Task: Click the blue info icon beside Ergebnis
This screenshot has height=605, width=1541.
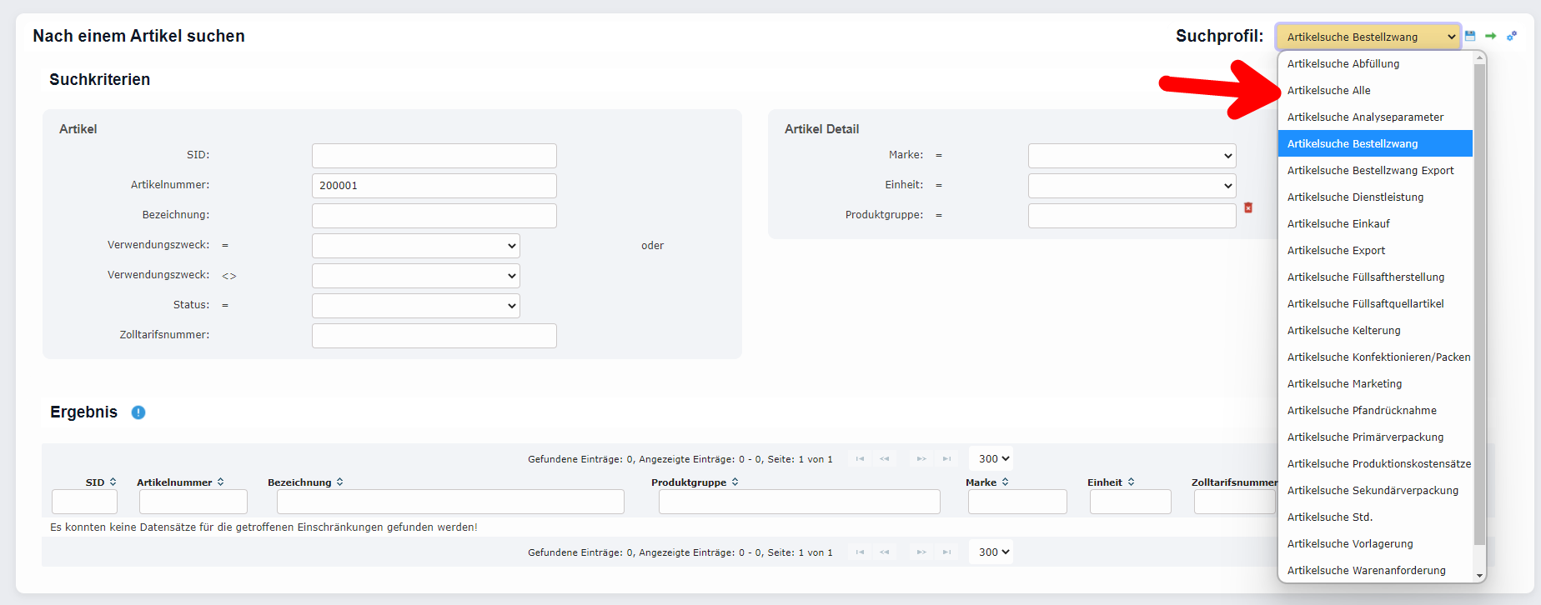Action: pyautogui.click(x=138, y=412)
